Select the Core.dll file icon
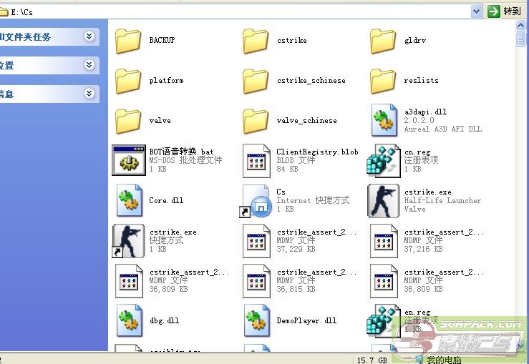 click(x=129, y=201)
